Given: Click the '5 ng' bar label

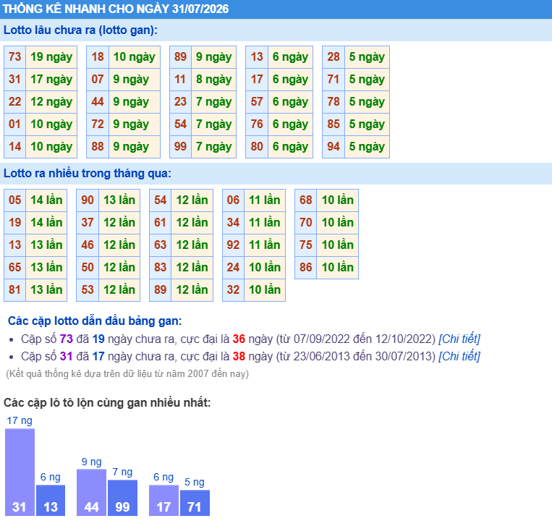Looking at the screenshot, I should [x=195, y=482].
